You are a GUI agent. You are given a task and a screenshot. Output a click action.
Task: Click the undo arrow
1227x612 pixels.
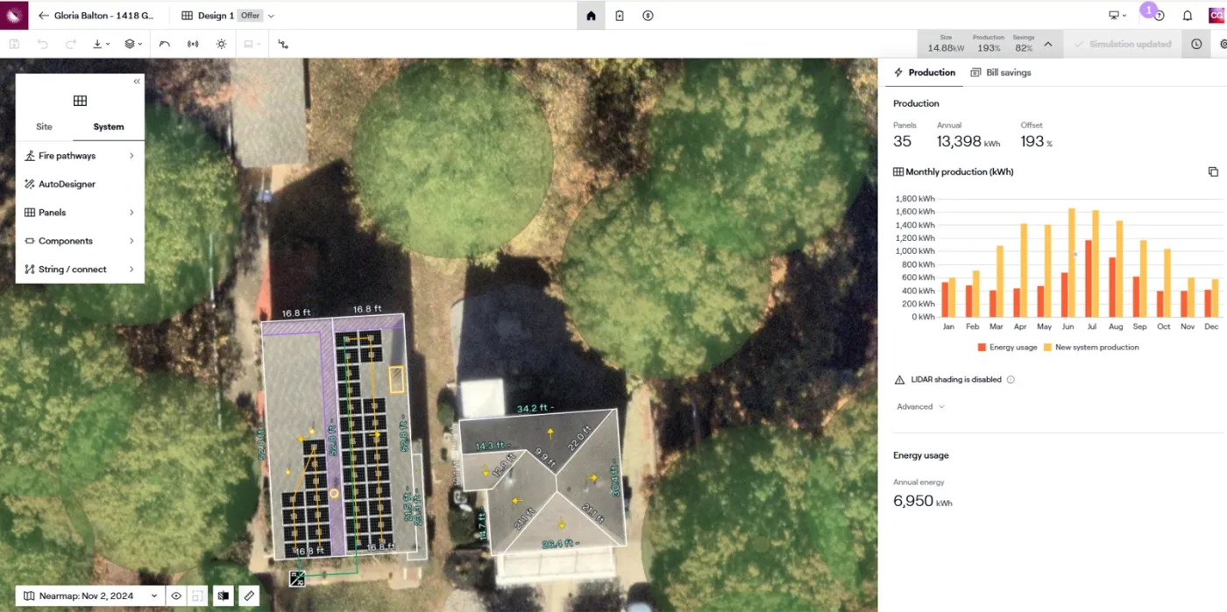pyautogui.click(x=43, y=44)
